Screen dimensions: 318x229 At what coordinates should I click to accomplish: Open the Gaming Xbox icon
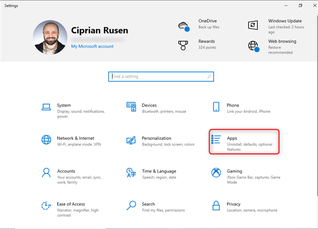[x=216, y=173]
